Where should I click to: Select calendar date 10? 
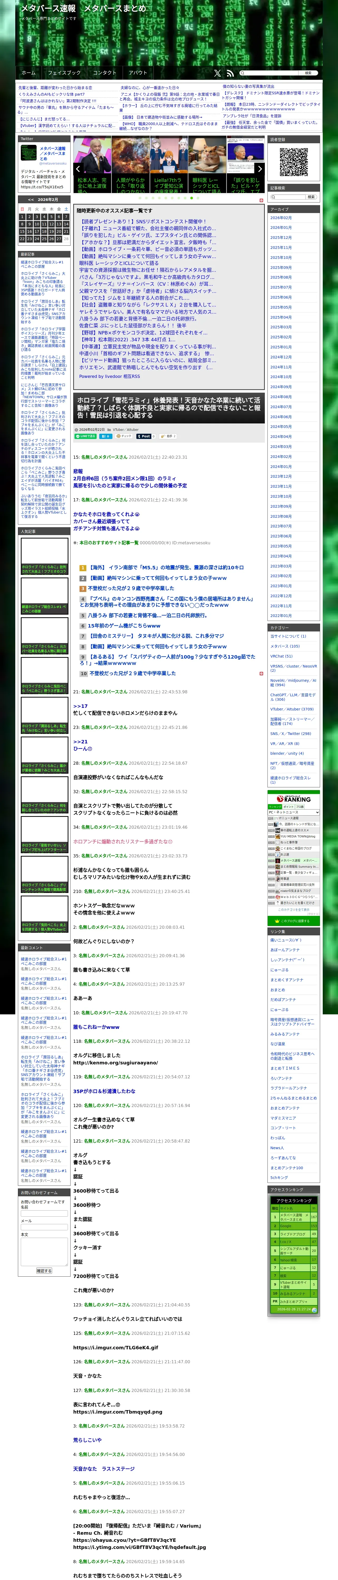click(37, 224)
